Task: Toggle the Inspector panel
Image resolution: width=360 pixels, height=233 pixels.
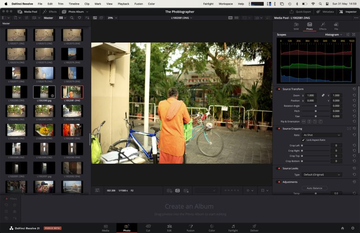Action: click(348, 12)
